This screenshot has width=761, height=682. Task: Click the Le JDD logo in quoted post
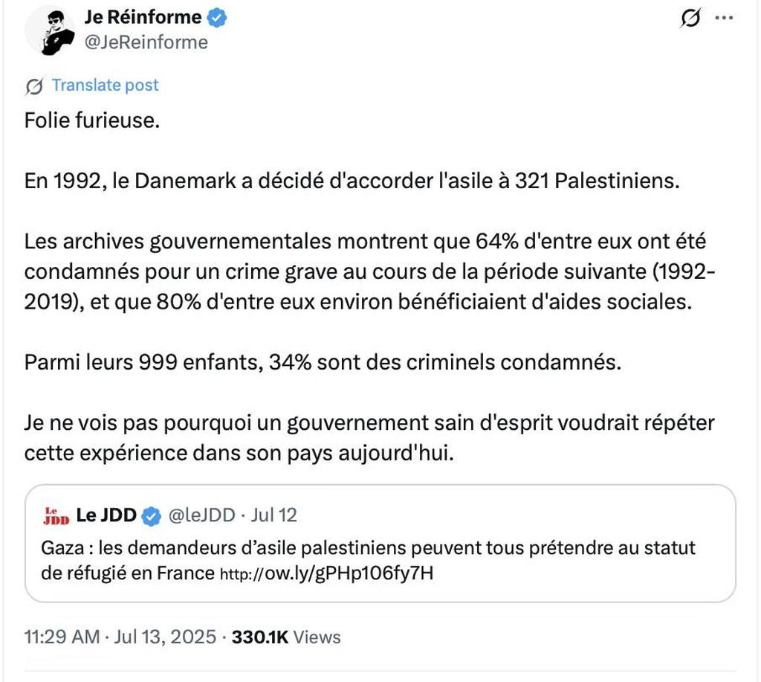(56, 515)
